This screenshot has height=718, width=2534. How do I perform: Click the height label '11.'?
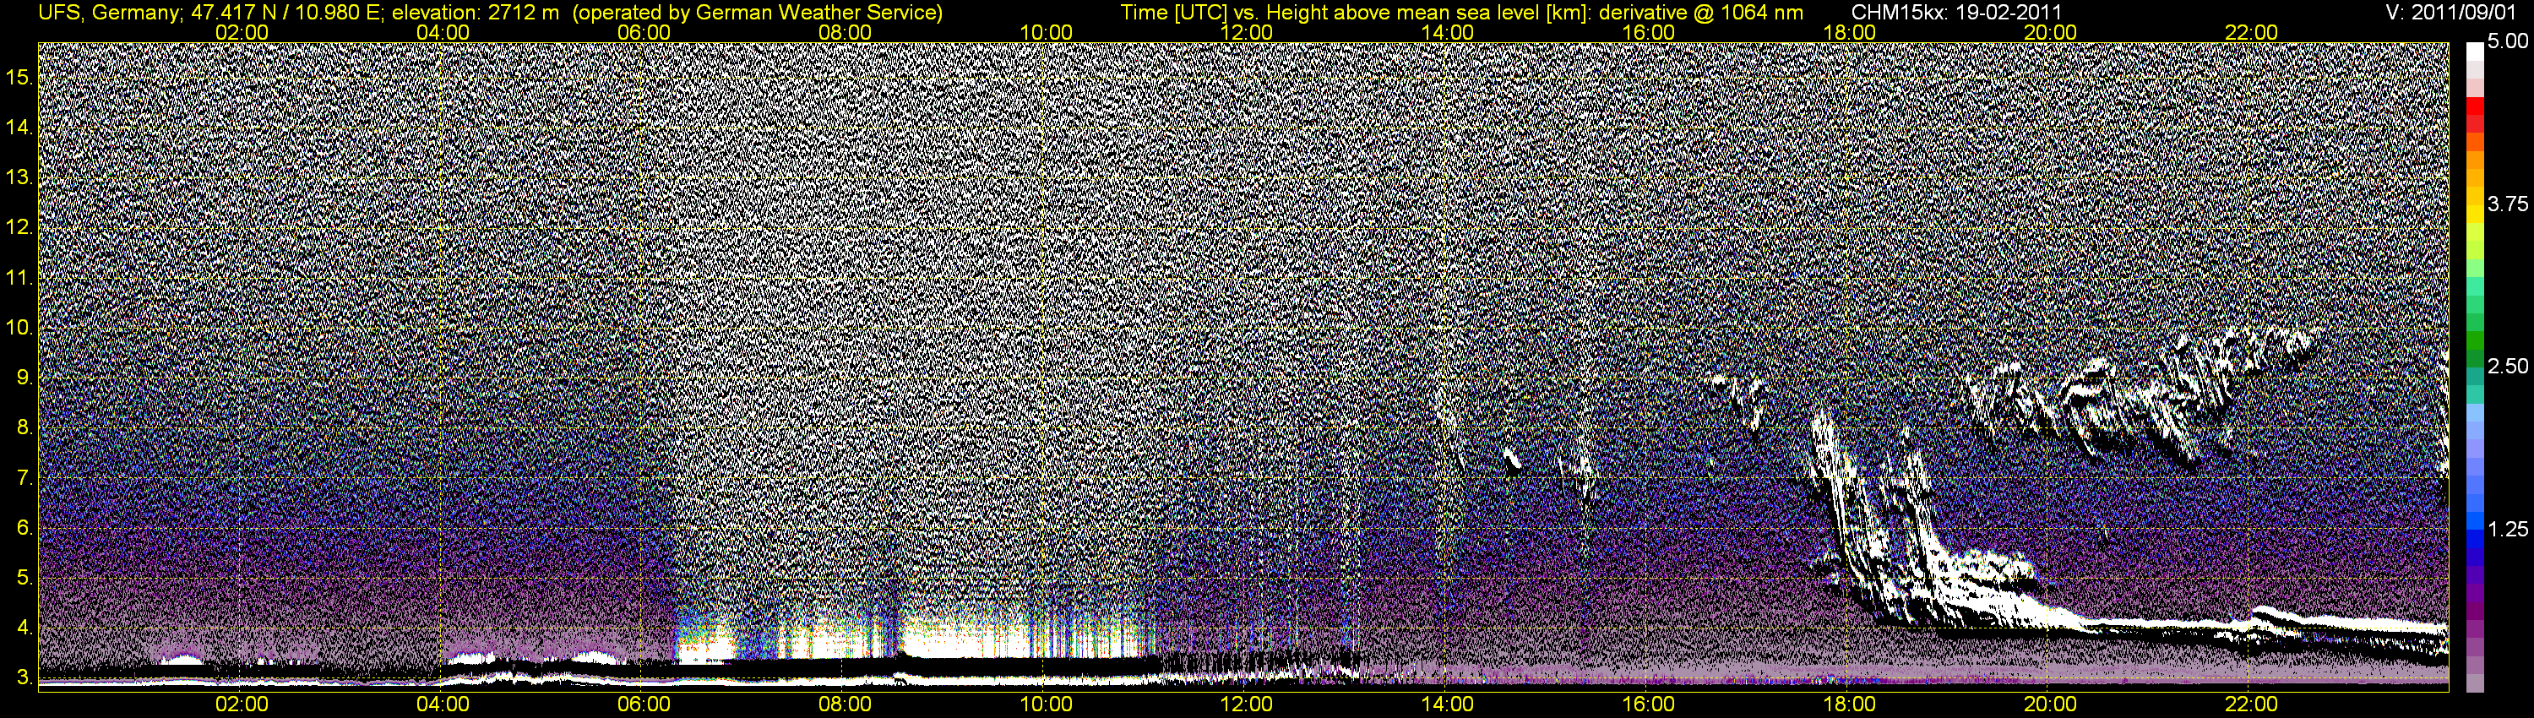(19, 277)
